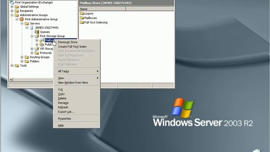This screenshot has height=152, width=270.
Task: Select Create Full-Text Index menu entry
Action: coord(77,46)
